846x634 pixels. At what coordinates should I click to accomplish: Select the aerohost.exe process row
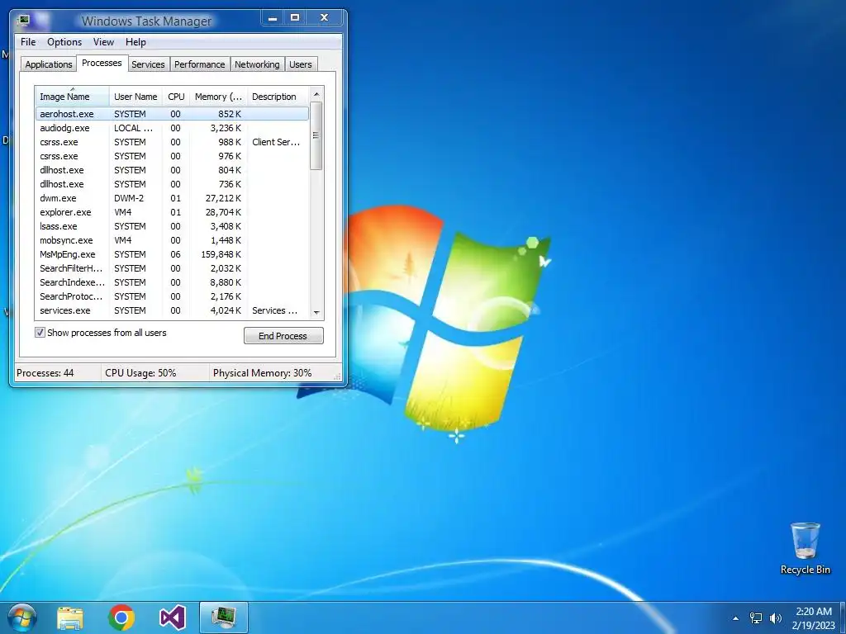(172, 114)
